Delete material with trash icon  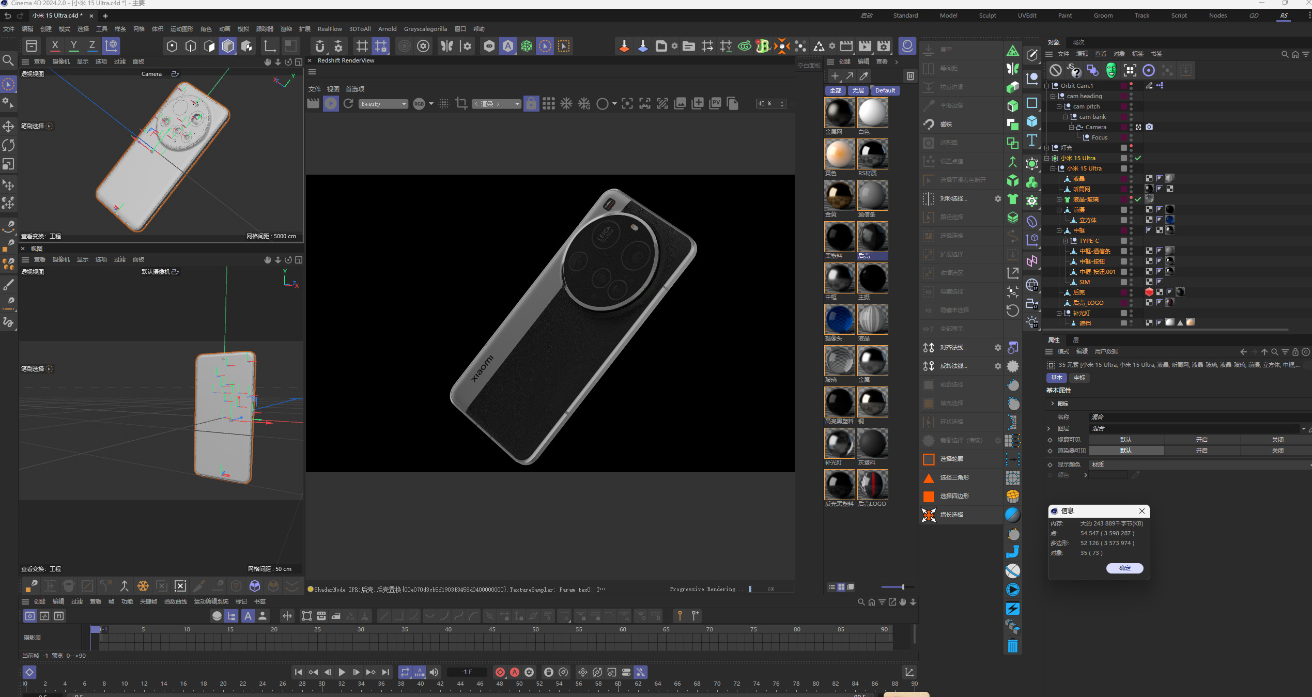(x=910, y=76)
